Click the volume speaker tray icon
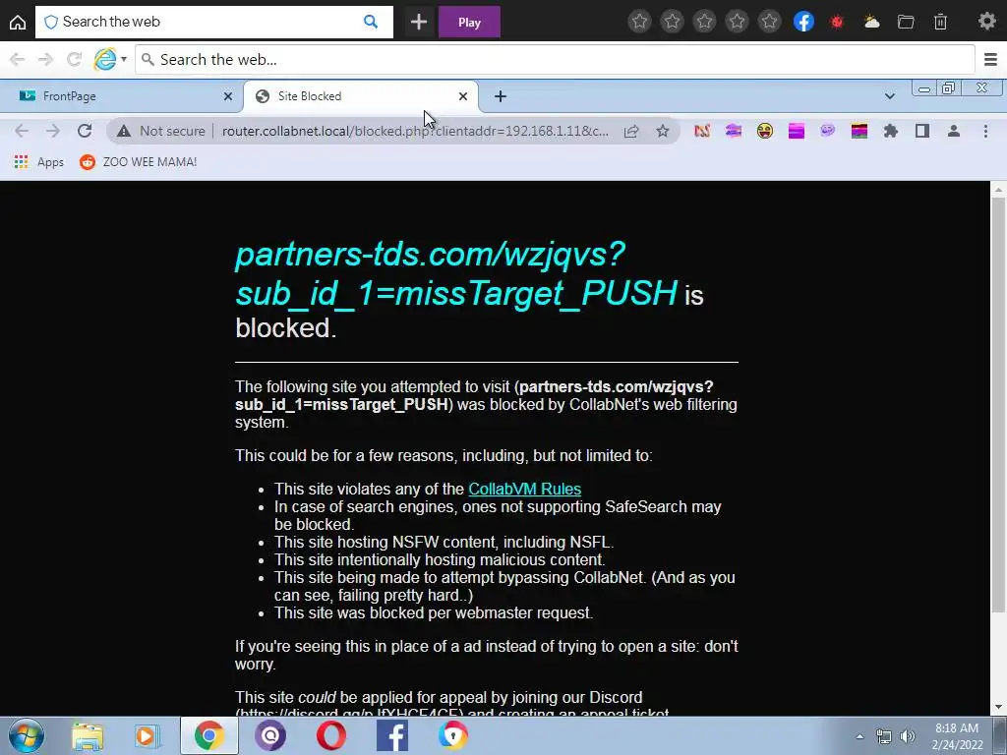The width and height of the screenshot is (1007, 755). point(907,736)
